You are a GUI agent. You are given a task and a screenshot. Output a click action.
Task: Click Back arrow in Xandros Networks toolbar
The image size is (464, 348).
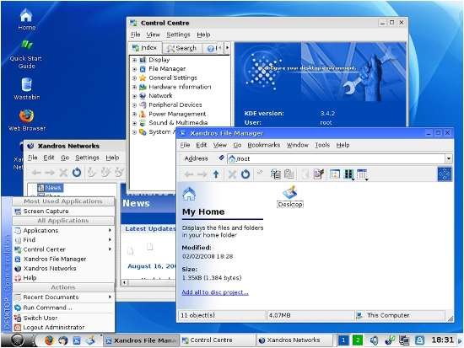36,172
